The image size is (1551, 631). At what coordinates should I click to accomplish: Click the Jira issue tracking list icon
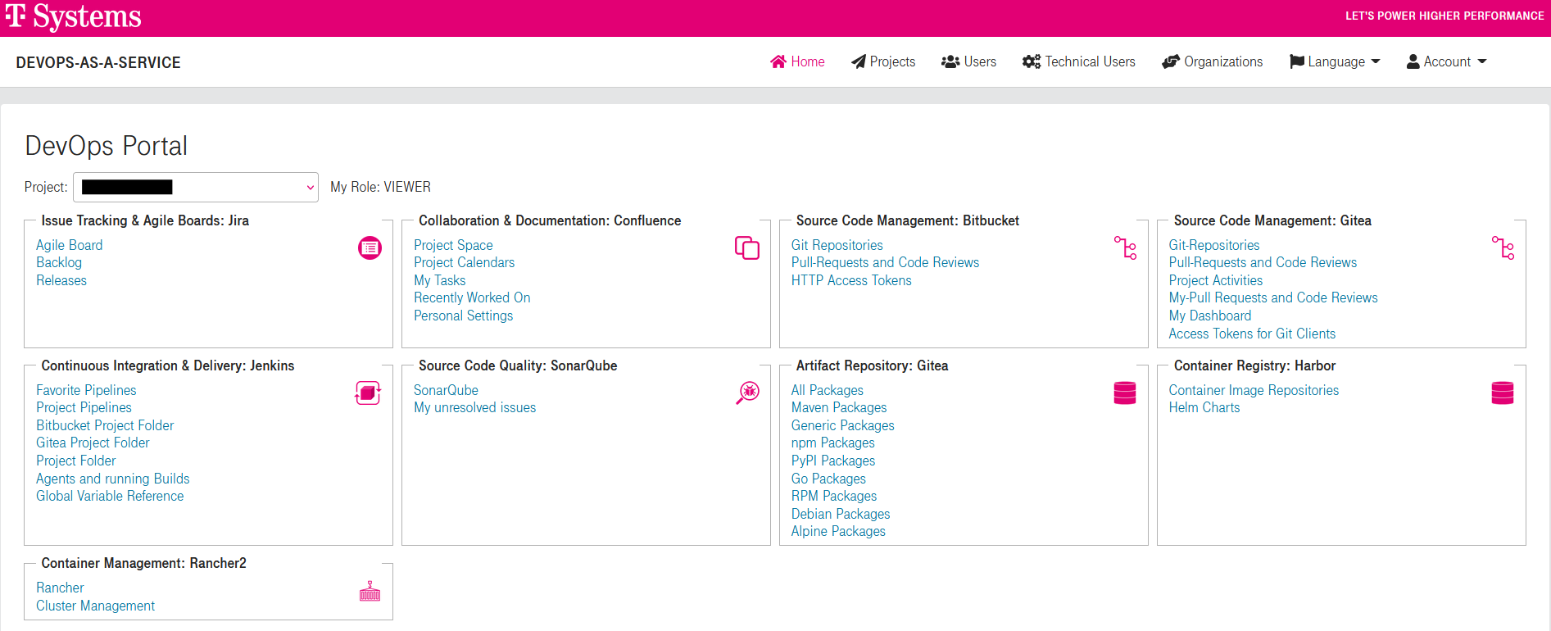pos(370,247)
